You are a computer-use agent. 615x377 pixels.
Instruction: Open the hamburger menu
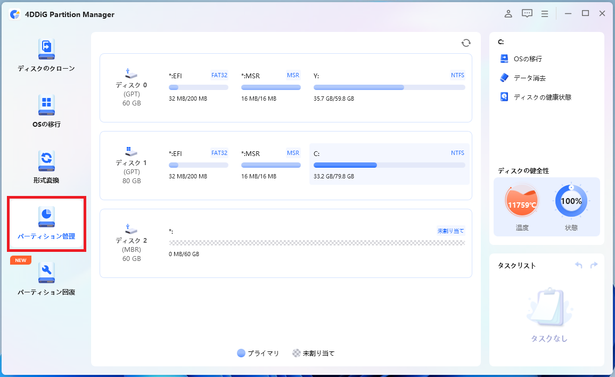coord(545,14)
